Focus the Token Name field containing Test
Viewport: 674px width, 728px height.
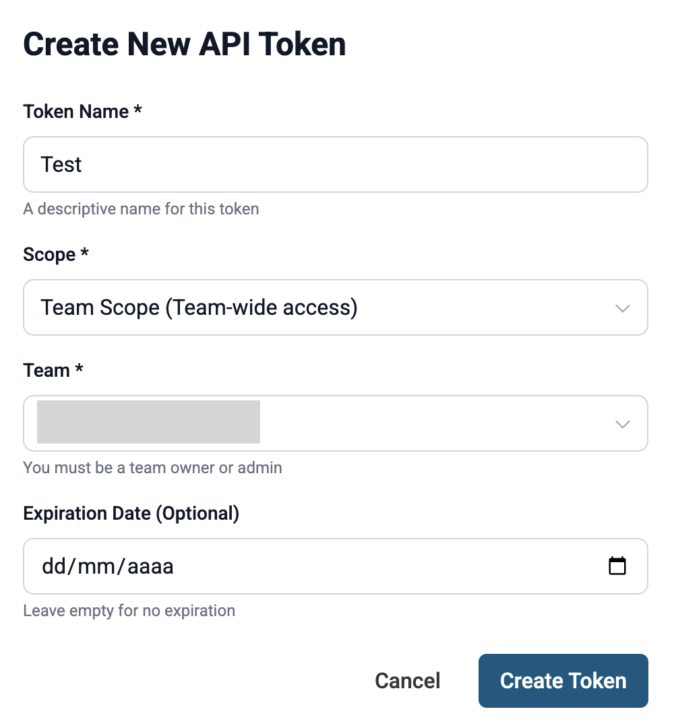335,164
